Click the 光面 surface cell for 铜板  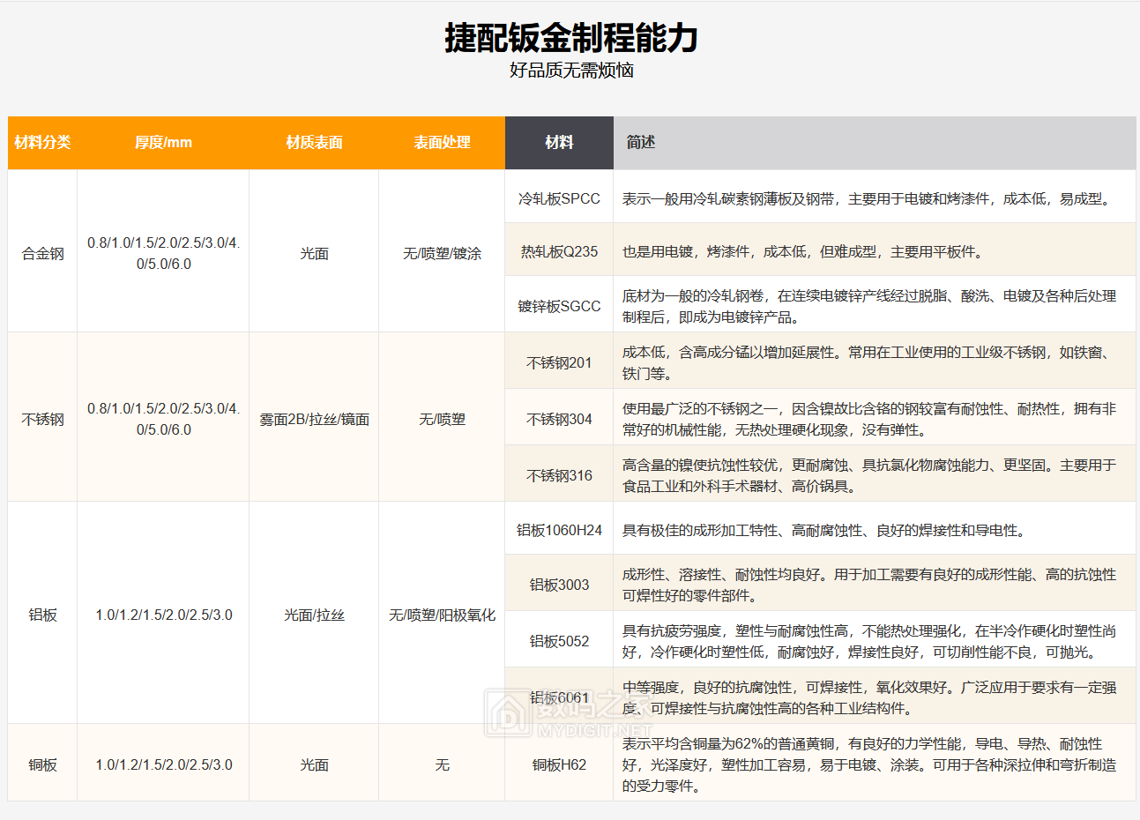(x=314, y=764)
